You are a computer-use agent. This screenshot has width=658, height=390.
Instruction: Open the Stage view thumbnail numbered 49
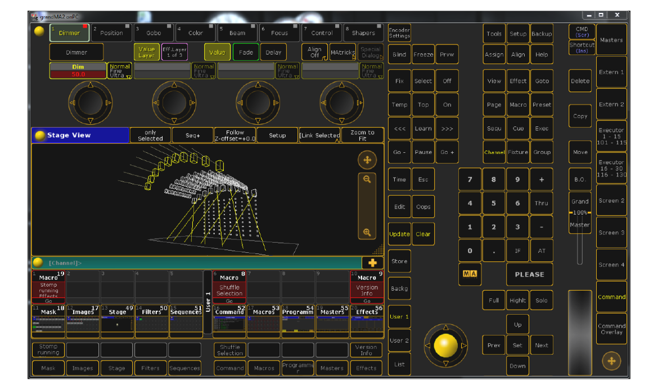click(x=117, y=321)
